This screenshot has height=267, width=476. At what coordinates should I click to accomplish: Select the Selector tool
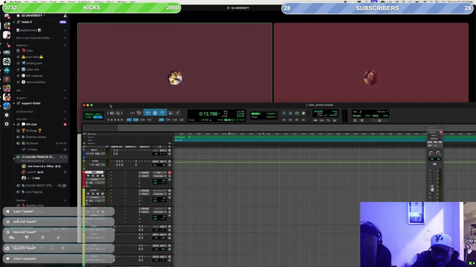pyautogui.click(x=155, y=113)
